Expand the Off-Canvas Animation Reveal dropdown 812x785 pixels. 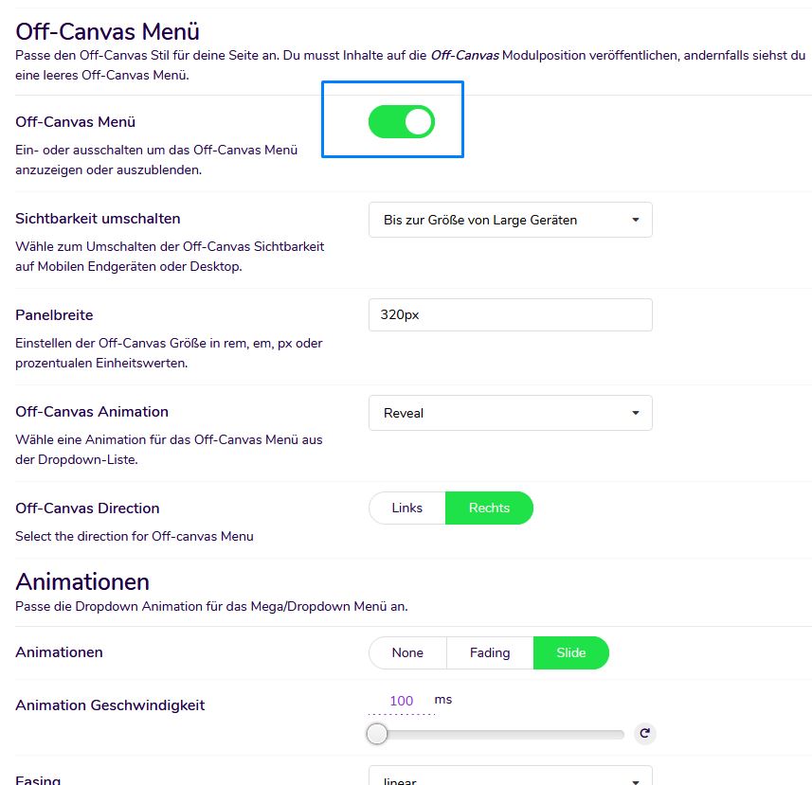pos(510,413)
